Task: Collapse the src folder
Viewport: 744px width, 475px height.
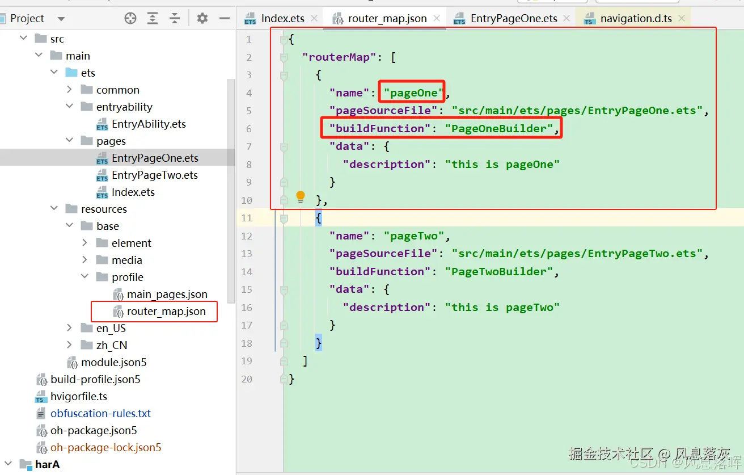Action: (x=23, y=38)
